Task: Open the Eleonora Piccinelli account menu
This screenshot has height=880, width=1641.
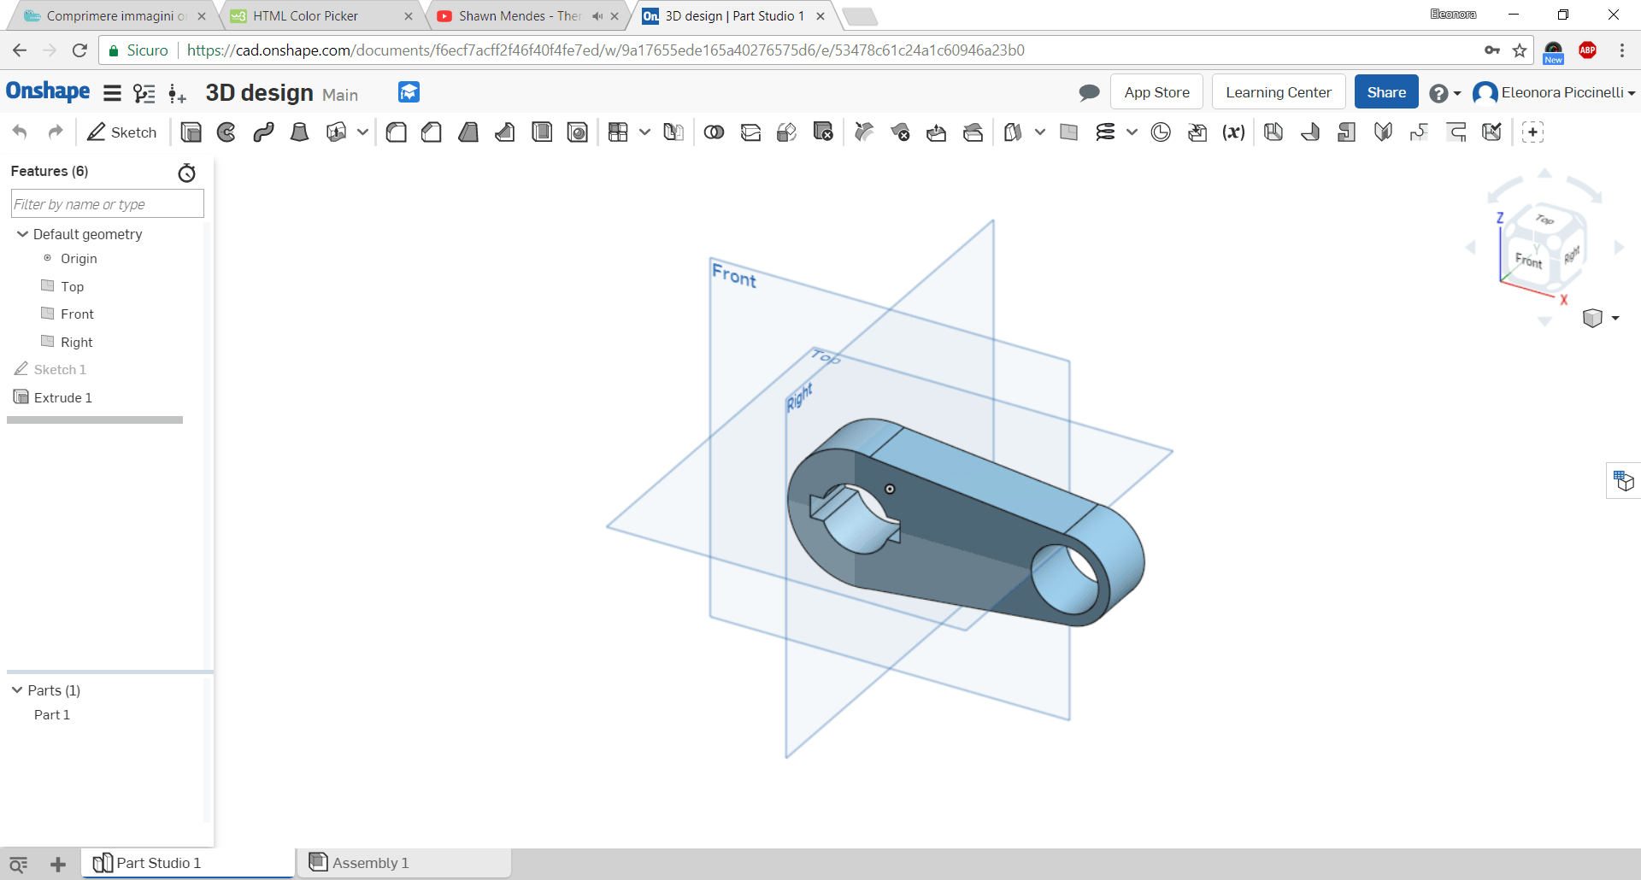Action: [1554, 92]
